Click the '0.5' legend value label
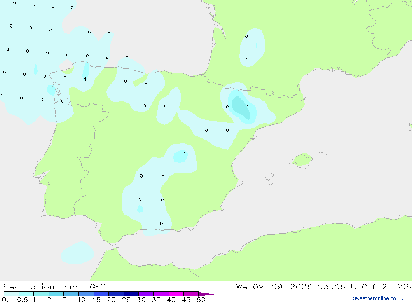The width and height of the screenshot is (412, 302). (x=22, y=300)
